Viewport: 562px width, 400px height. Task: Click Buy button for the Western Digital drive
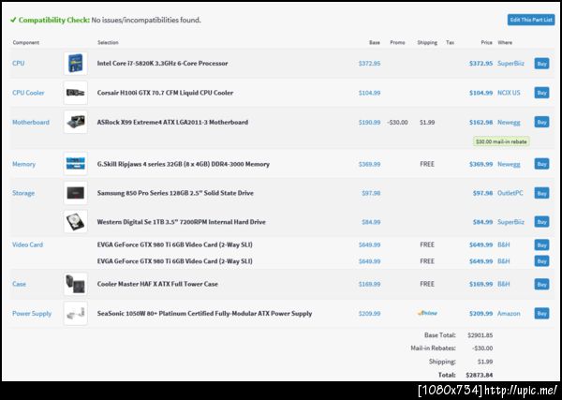tap(541, 222)
